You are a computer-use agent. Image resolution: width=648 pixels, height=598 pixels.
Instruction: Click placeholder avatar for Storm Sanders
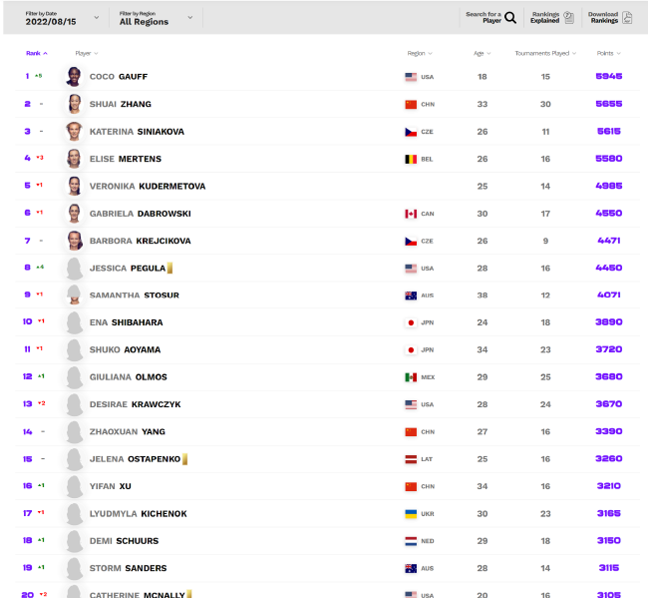[x=75, y=568]
